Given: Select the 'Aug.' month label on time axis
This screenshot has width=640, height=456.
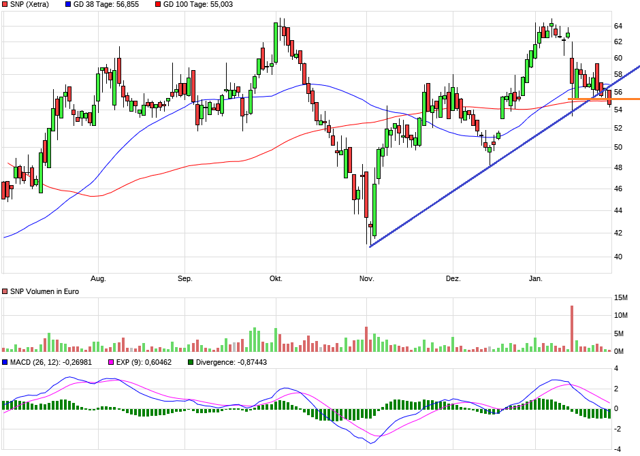Looking at the screenshot, I should click(x=99, y=279).
